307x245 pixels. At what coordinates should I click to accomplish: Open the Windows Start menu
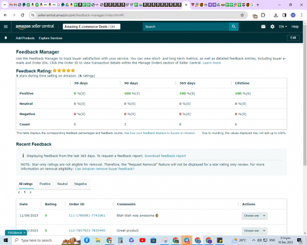pos(6,240)
